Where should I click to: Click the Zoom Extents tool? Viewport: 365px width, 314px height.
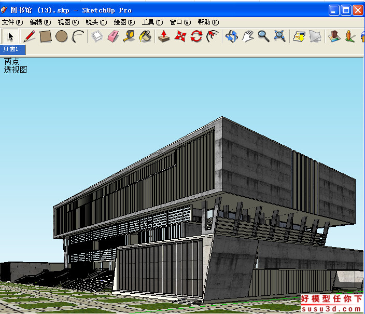pyautogui.click(x=279, y=36)
